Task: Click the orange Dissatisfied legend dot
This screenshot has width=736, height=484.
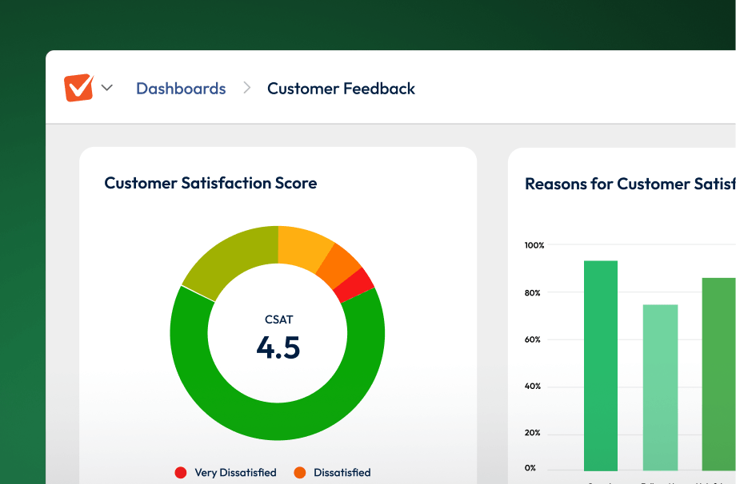Action: click(300, 473)
